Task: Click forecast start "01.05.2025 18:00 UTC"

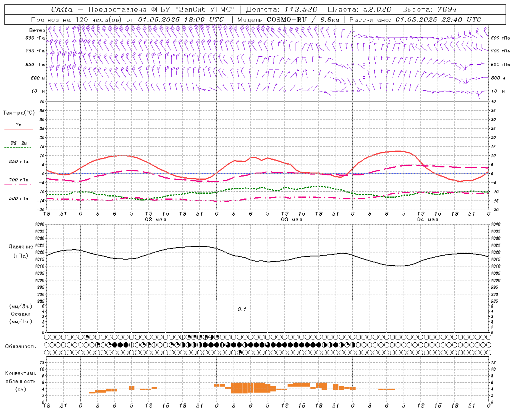Action: 181,20
